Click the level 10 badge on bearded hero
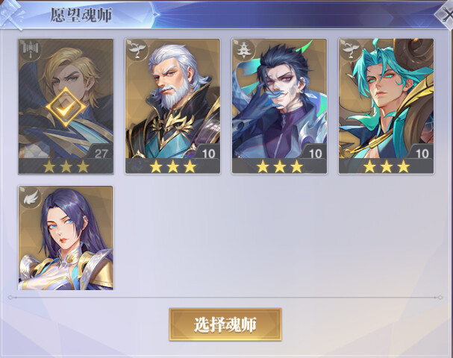 (x=208, y=154)
